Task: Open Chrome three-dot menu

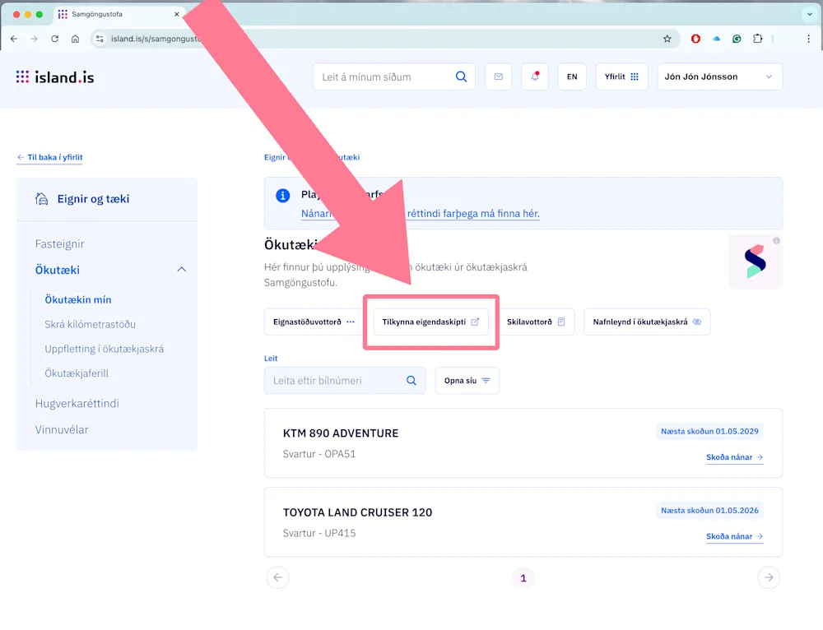Action: 808,39
